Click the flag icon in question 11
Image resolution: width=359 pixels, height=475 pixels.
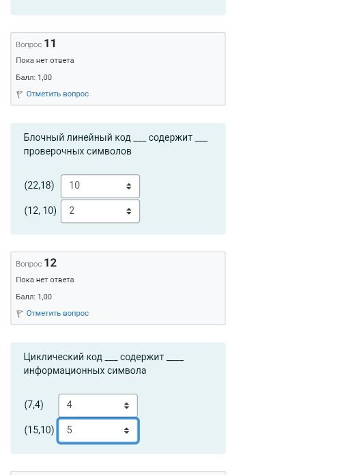click(x=20, y=94)
